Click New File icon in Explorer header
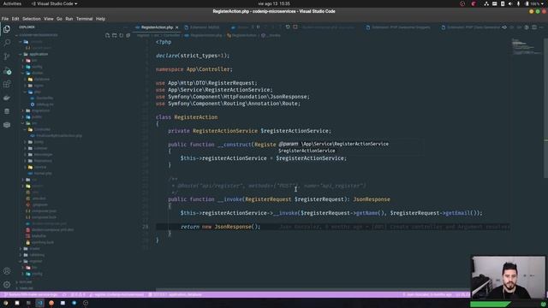Image resolution: width=548 pixels, height=308 pixels. [107, 35]
